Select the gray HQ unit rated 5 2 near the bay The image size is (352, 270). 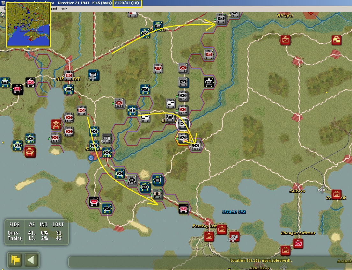tap(81, 110)
